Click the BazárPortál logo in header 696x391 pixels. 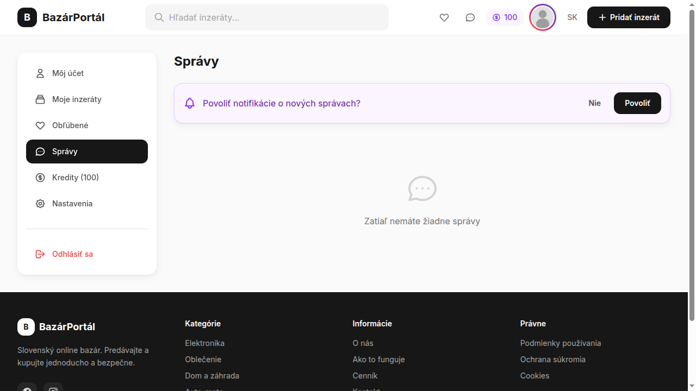click(x=61, y=17)
